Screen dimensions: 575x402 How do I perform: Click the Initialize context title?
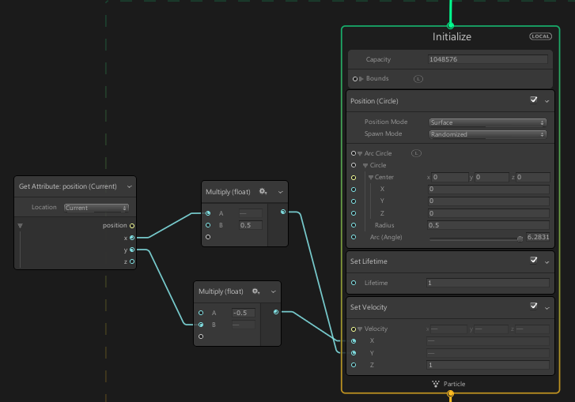(452, 36)
